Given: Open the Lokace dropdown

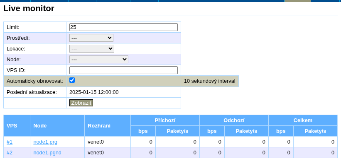Looking at the screenshot, I should [91, 48].
